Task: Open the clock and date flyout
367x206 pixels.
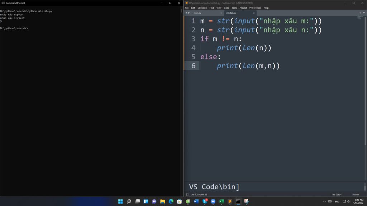Action: (x=359, y=202)
